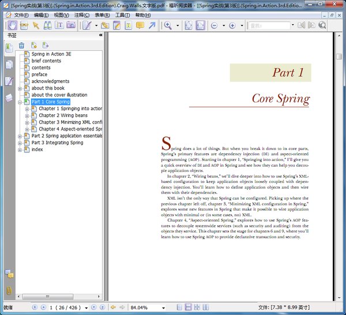Click in the search text field

click(x=269, y=25)
